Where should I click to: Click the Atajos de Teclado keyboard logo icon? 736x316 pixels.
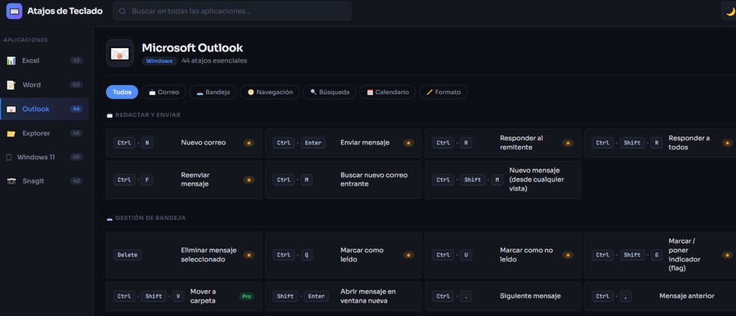point(14,11)
